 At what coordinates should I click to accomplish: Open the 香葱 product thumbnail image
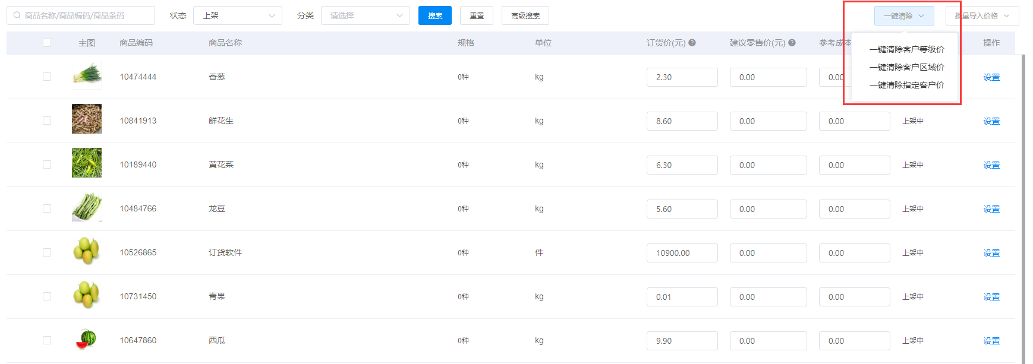(x=87, y=75)
